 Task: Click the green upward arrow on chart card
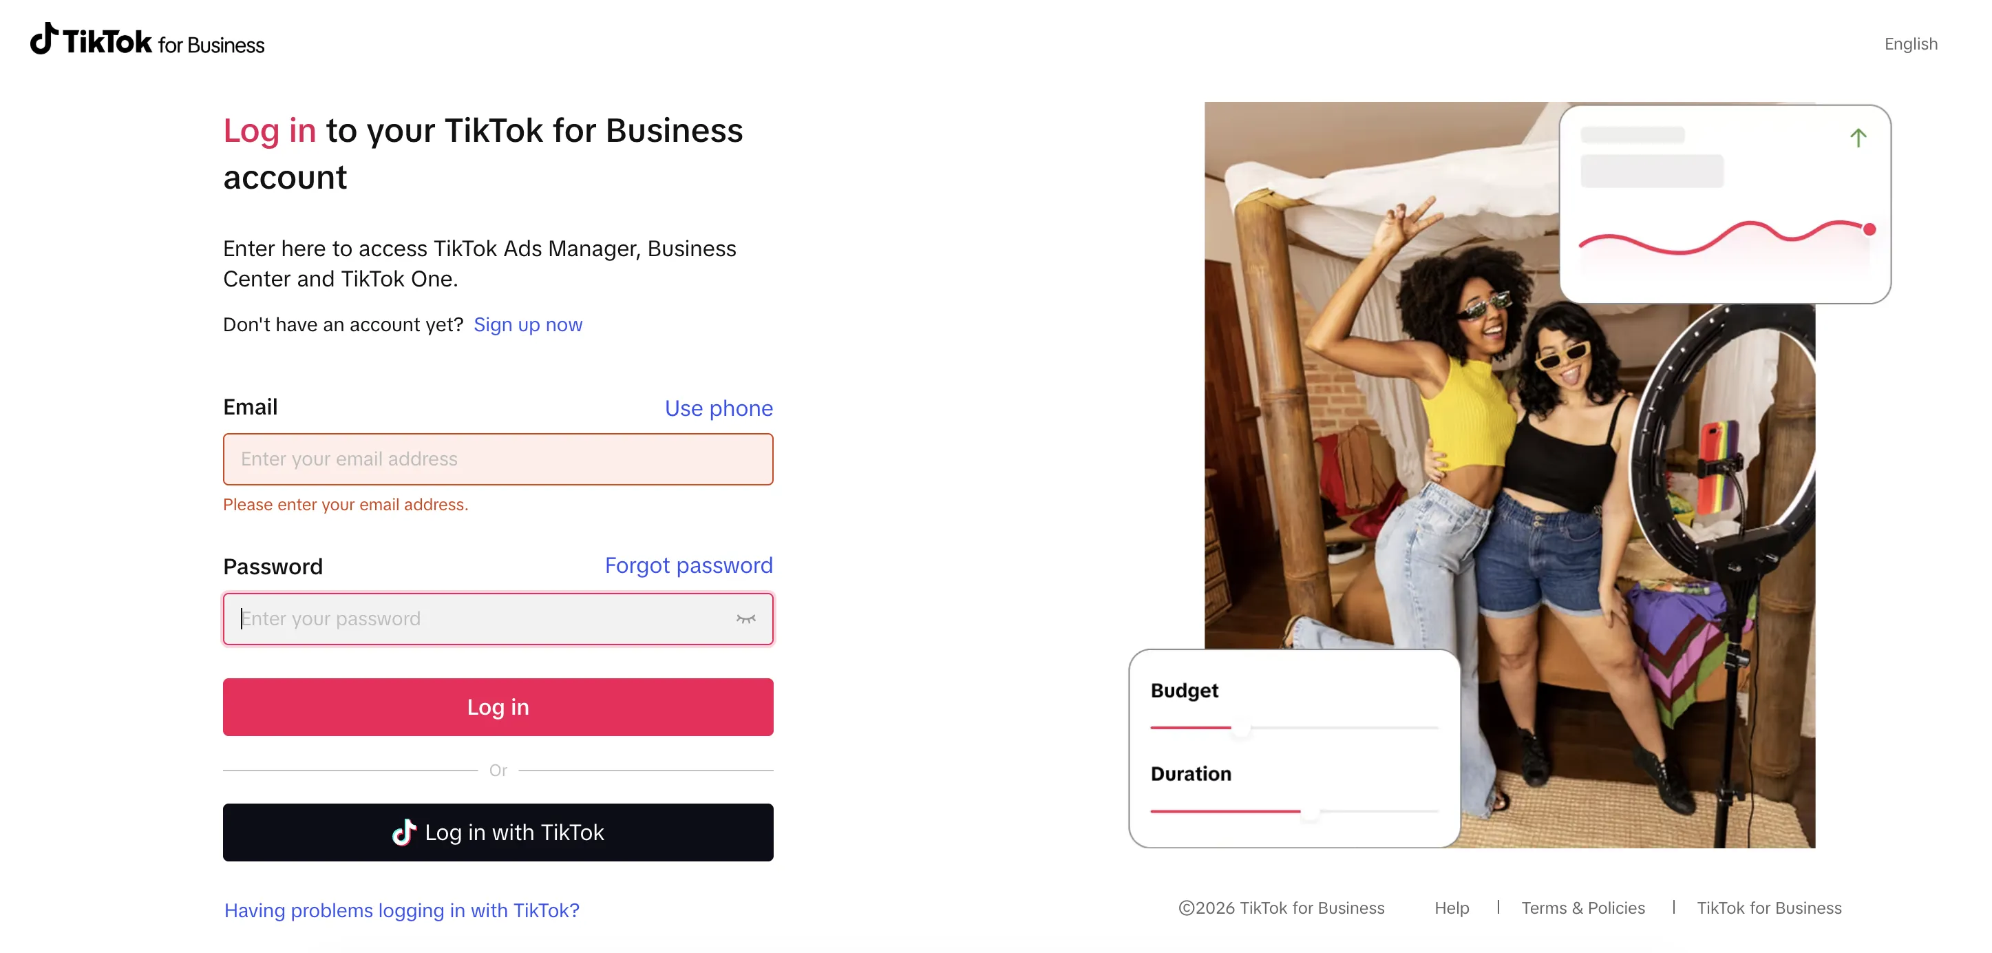(x=1858, y=138)
